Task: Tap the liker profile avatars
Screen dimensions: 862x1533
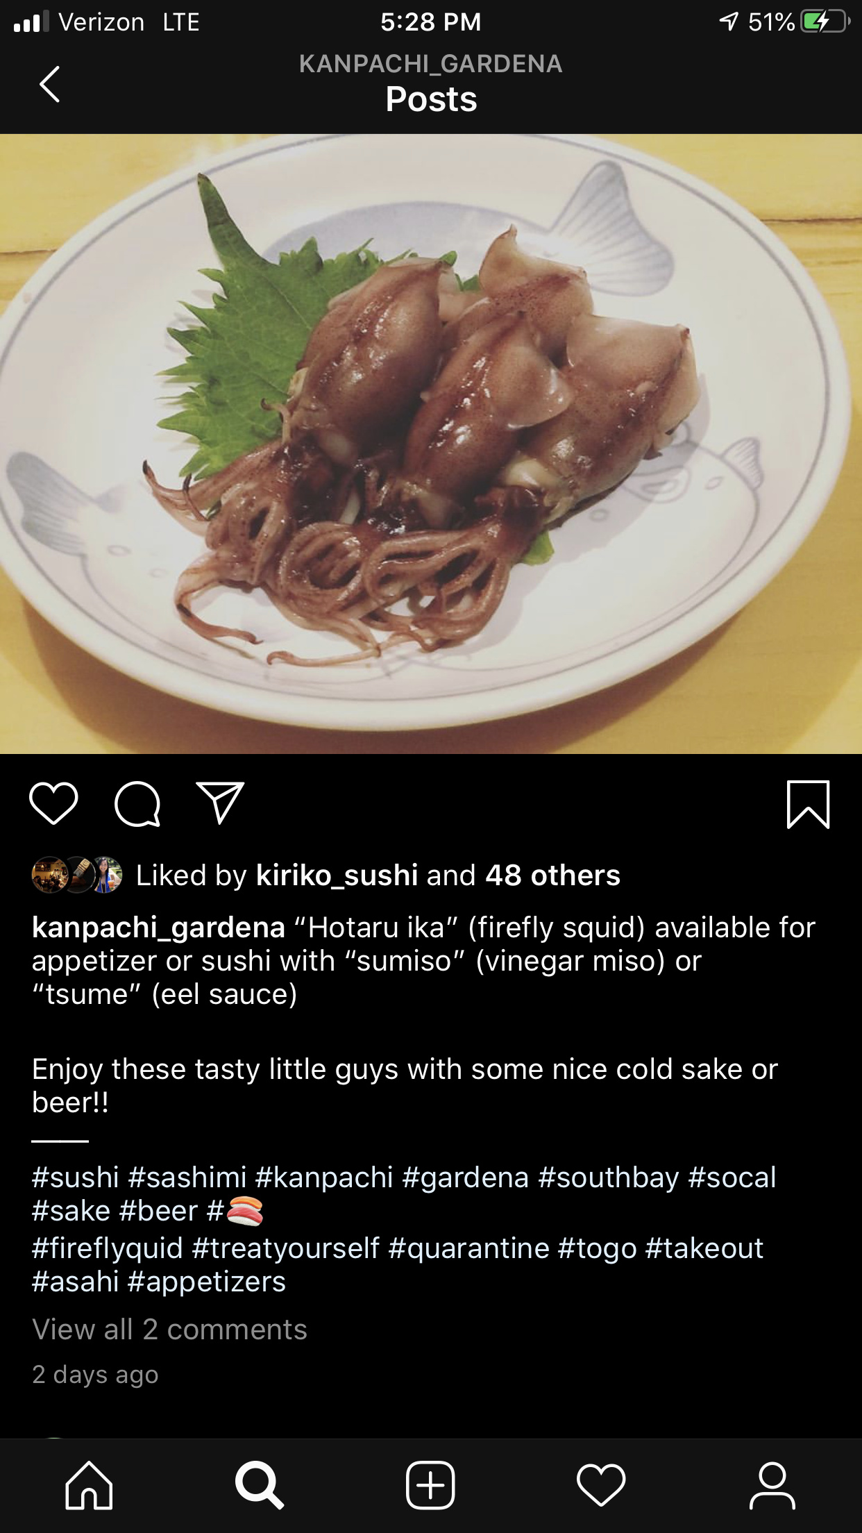Action: [77, 875]
